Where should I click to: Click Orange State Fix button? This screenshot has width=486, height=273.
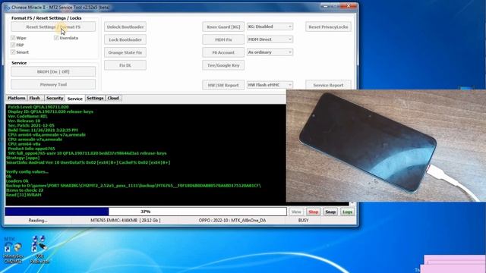[125, 52]
